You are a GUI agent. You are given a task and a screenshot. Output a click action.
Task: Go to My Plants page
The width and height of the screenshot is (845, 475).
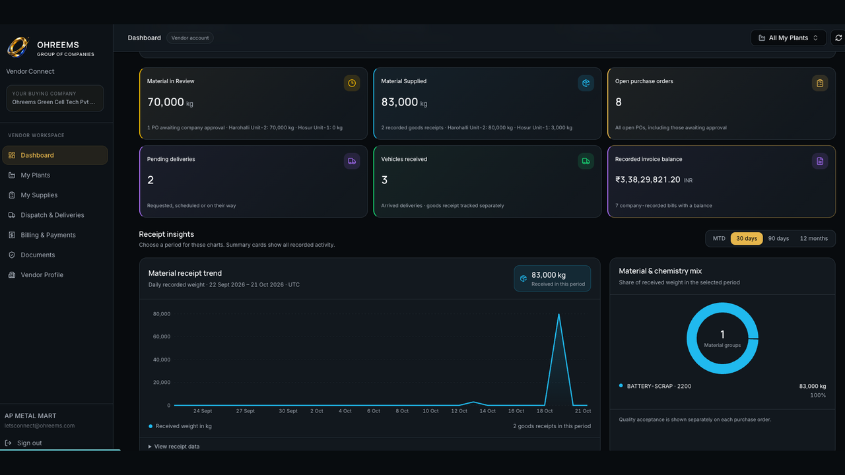tap(55, 175)
